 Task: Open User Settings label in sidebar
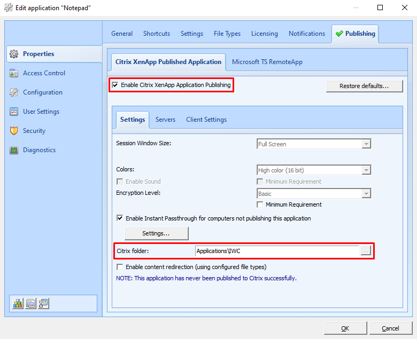[x=41, y=112]
